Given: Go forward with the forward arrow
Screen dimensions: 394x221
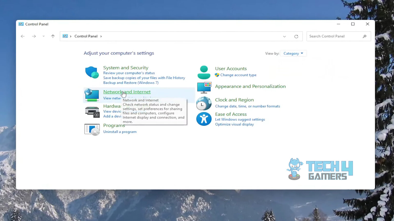Looking at the screenshot, I should coord(34,36).
